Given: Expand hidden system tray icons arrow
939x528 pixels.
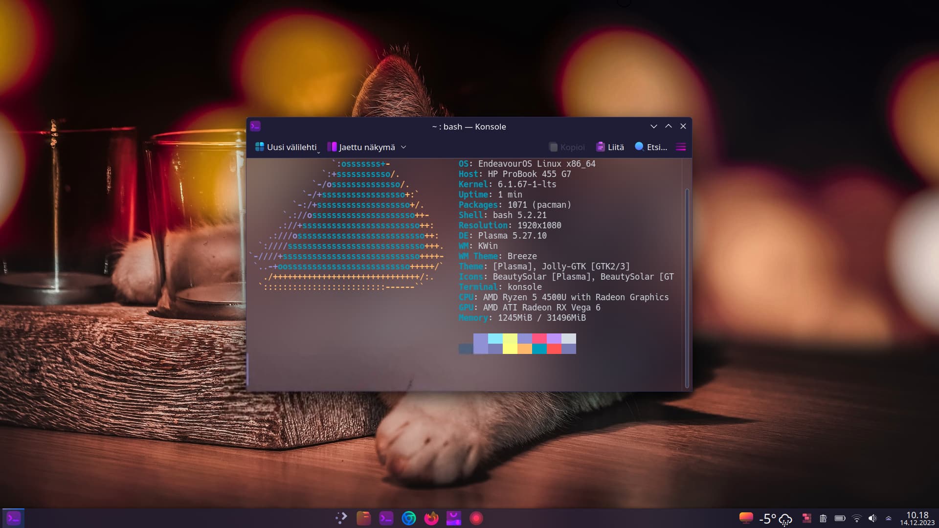Looking at the screenshot, I should [889, 518].
